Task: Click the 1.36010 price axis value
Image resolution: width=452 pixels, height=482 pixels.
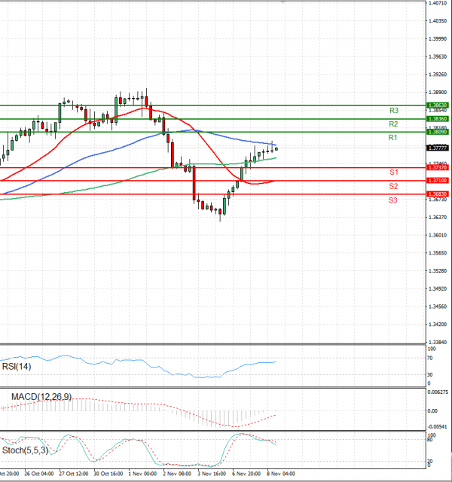Action: click(x=438, y=235)
